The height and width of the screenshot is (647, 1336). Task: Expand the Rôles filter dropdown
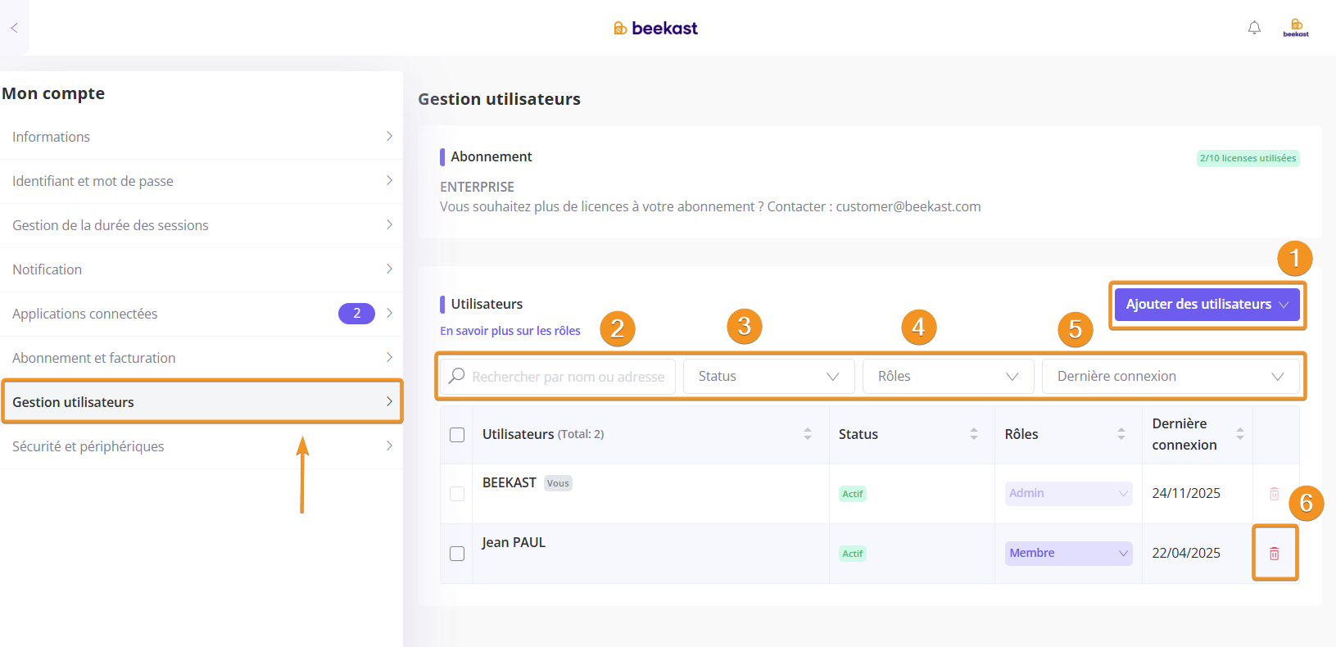(x=948, y=377)
